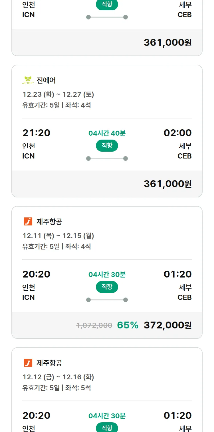214x432 pixels.
Task: Select the 372,000원 discounted price
Action: coord(167,325)
